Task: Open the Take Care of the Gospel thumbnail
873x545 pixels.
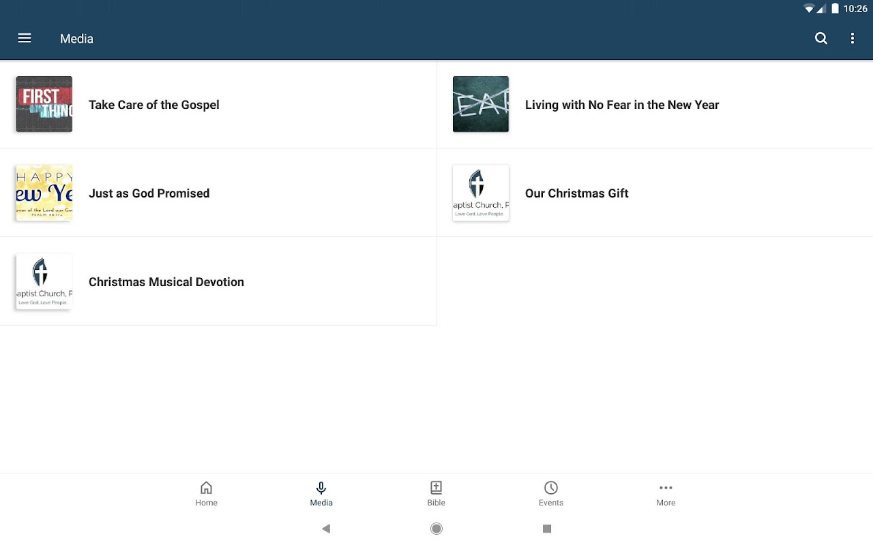Action: pos(44,104)
